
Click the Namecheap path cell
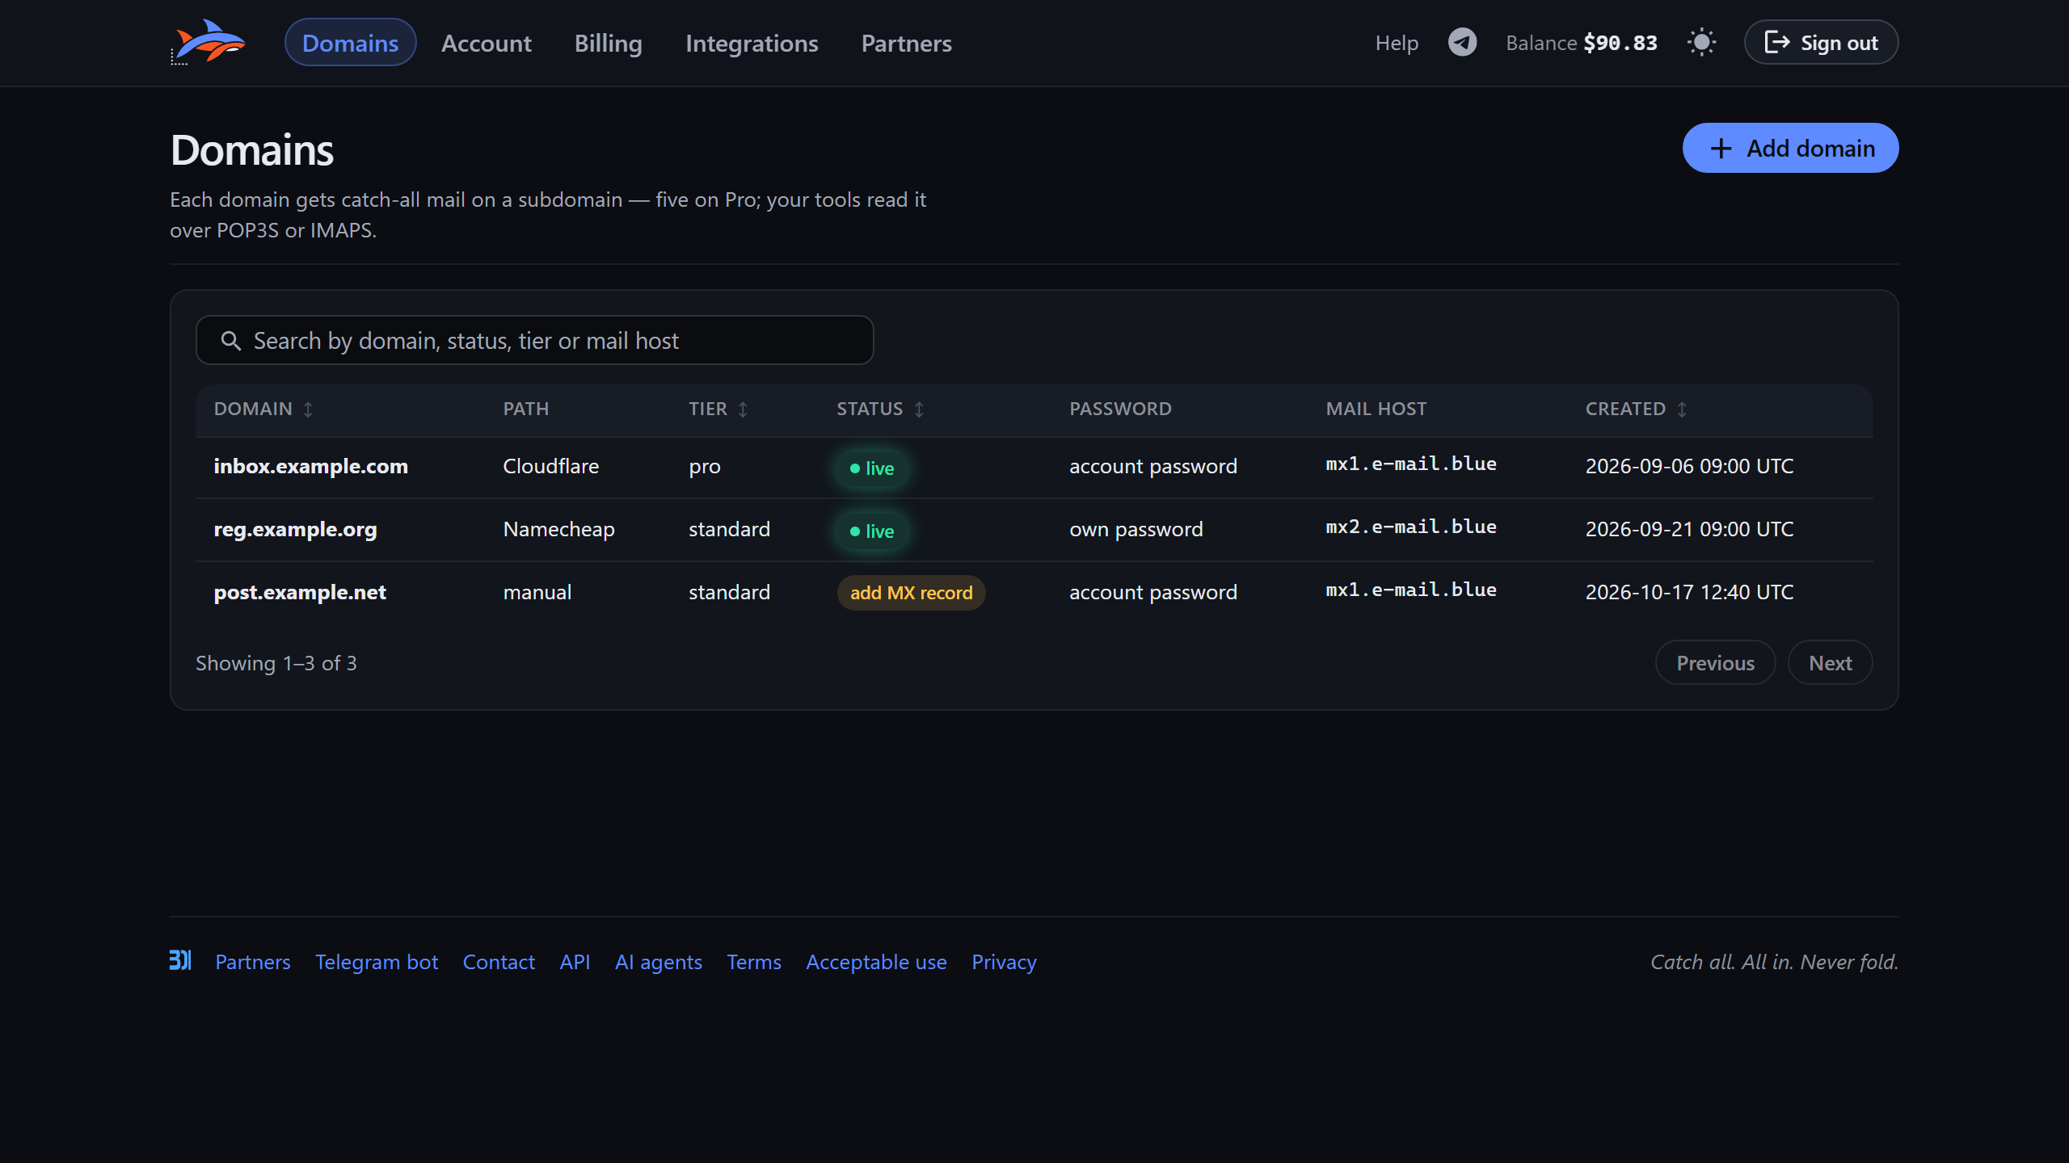(558, 529)
